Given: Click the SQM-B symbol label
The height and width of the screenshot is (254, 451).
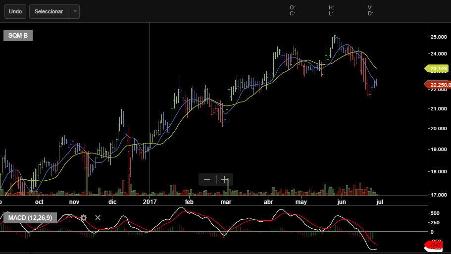Looking at the screenshot, I should pyautogui.click(x=18, y=36).
